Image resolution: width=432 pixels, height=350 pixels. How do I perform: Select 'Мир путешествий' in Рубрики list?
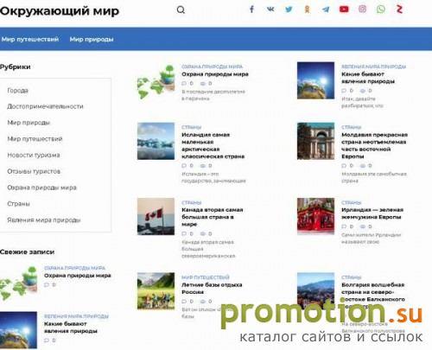coord(35,139)
